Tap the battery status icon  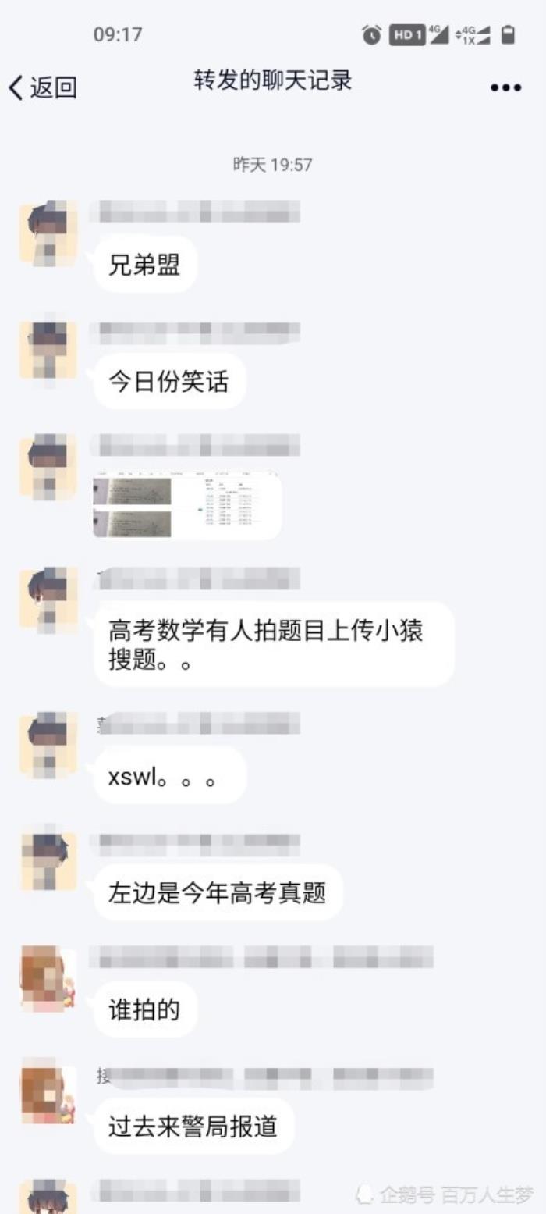coord(508,34)
